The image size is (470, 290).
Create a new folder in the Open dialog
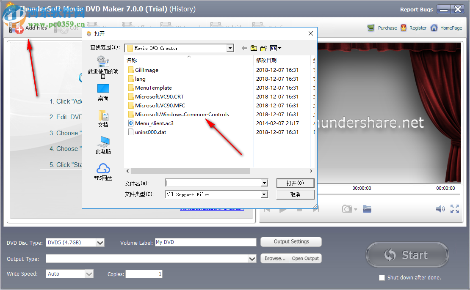[x=264, y=48]
